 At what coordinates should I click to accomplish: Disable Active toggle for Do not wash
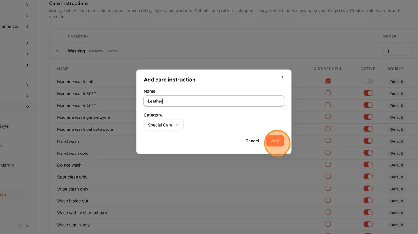[368, 164]
